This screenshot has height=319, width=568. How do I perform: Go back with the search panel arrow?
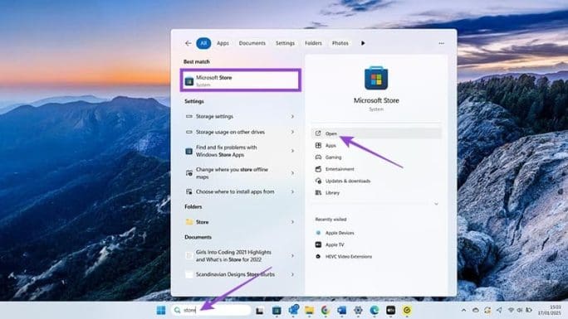click(188, 43)
